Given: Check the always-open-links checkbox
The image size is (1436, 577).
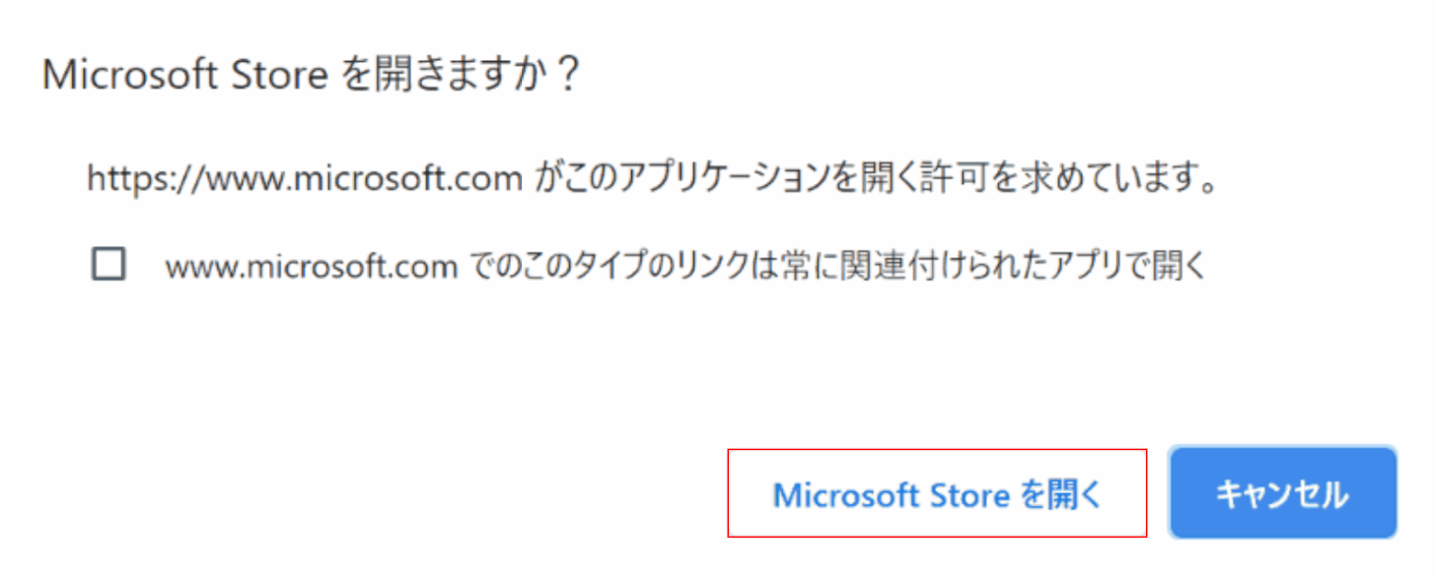Looking at the screenshot, I should pyautogui.click(x=108, y=264).
